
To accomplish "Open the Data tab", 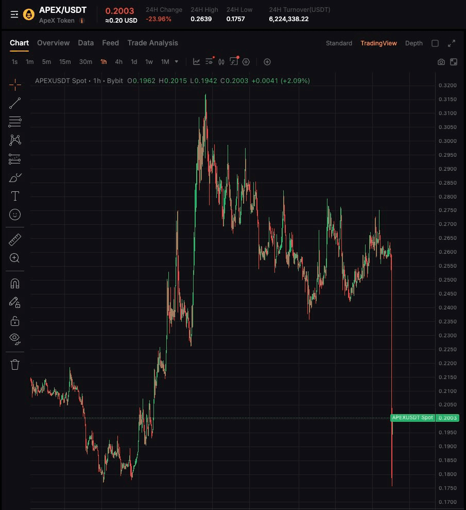I will tap(85, 43).
